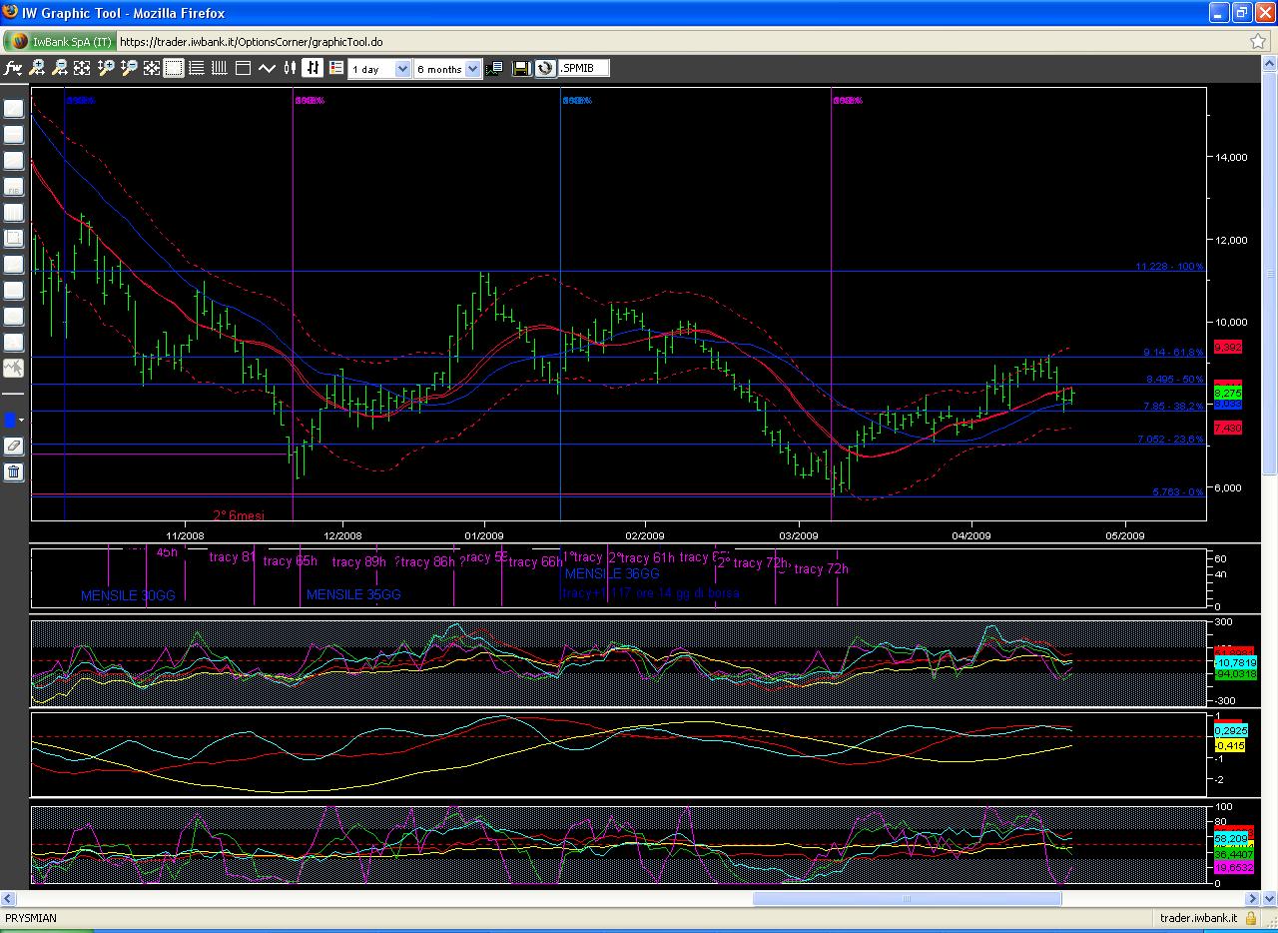Select the FIB Fibonacci drawing tool
Viewport: 1278px width, 933px height.
[x=14, y=187]
